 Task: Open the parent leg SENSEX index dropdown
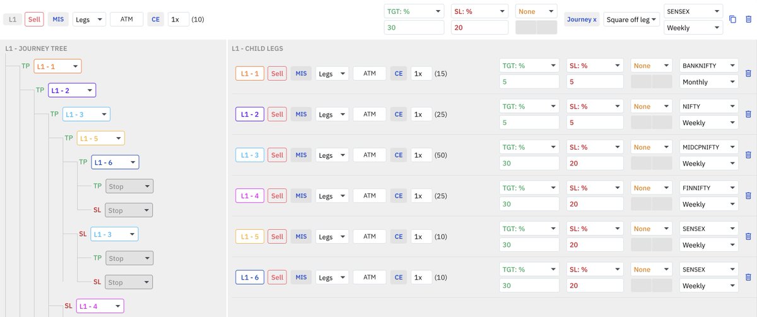tap(694, 11)
